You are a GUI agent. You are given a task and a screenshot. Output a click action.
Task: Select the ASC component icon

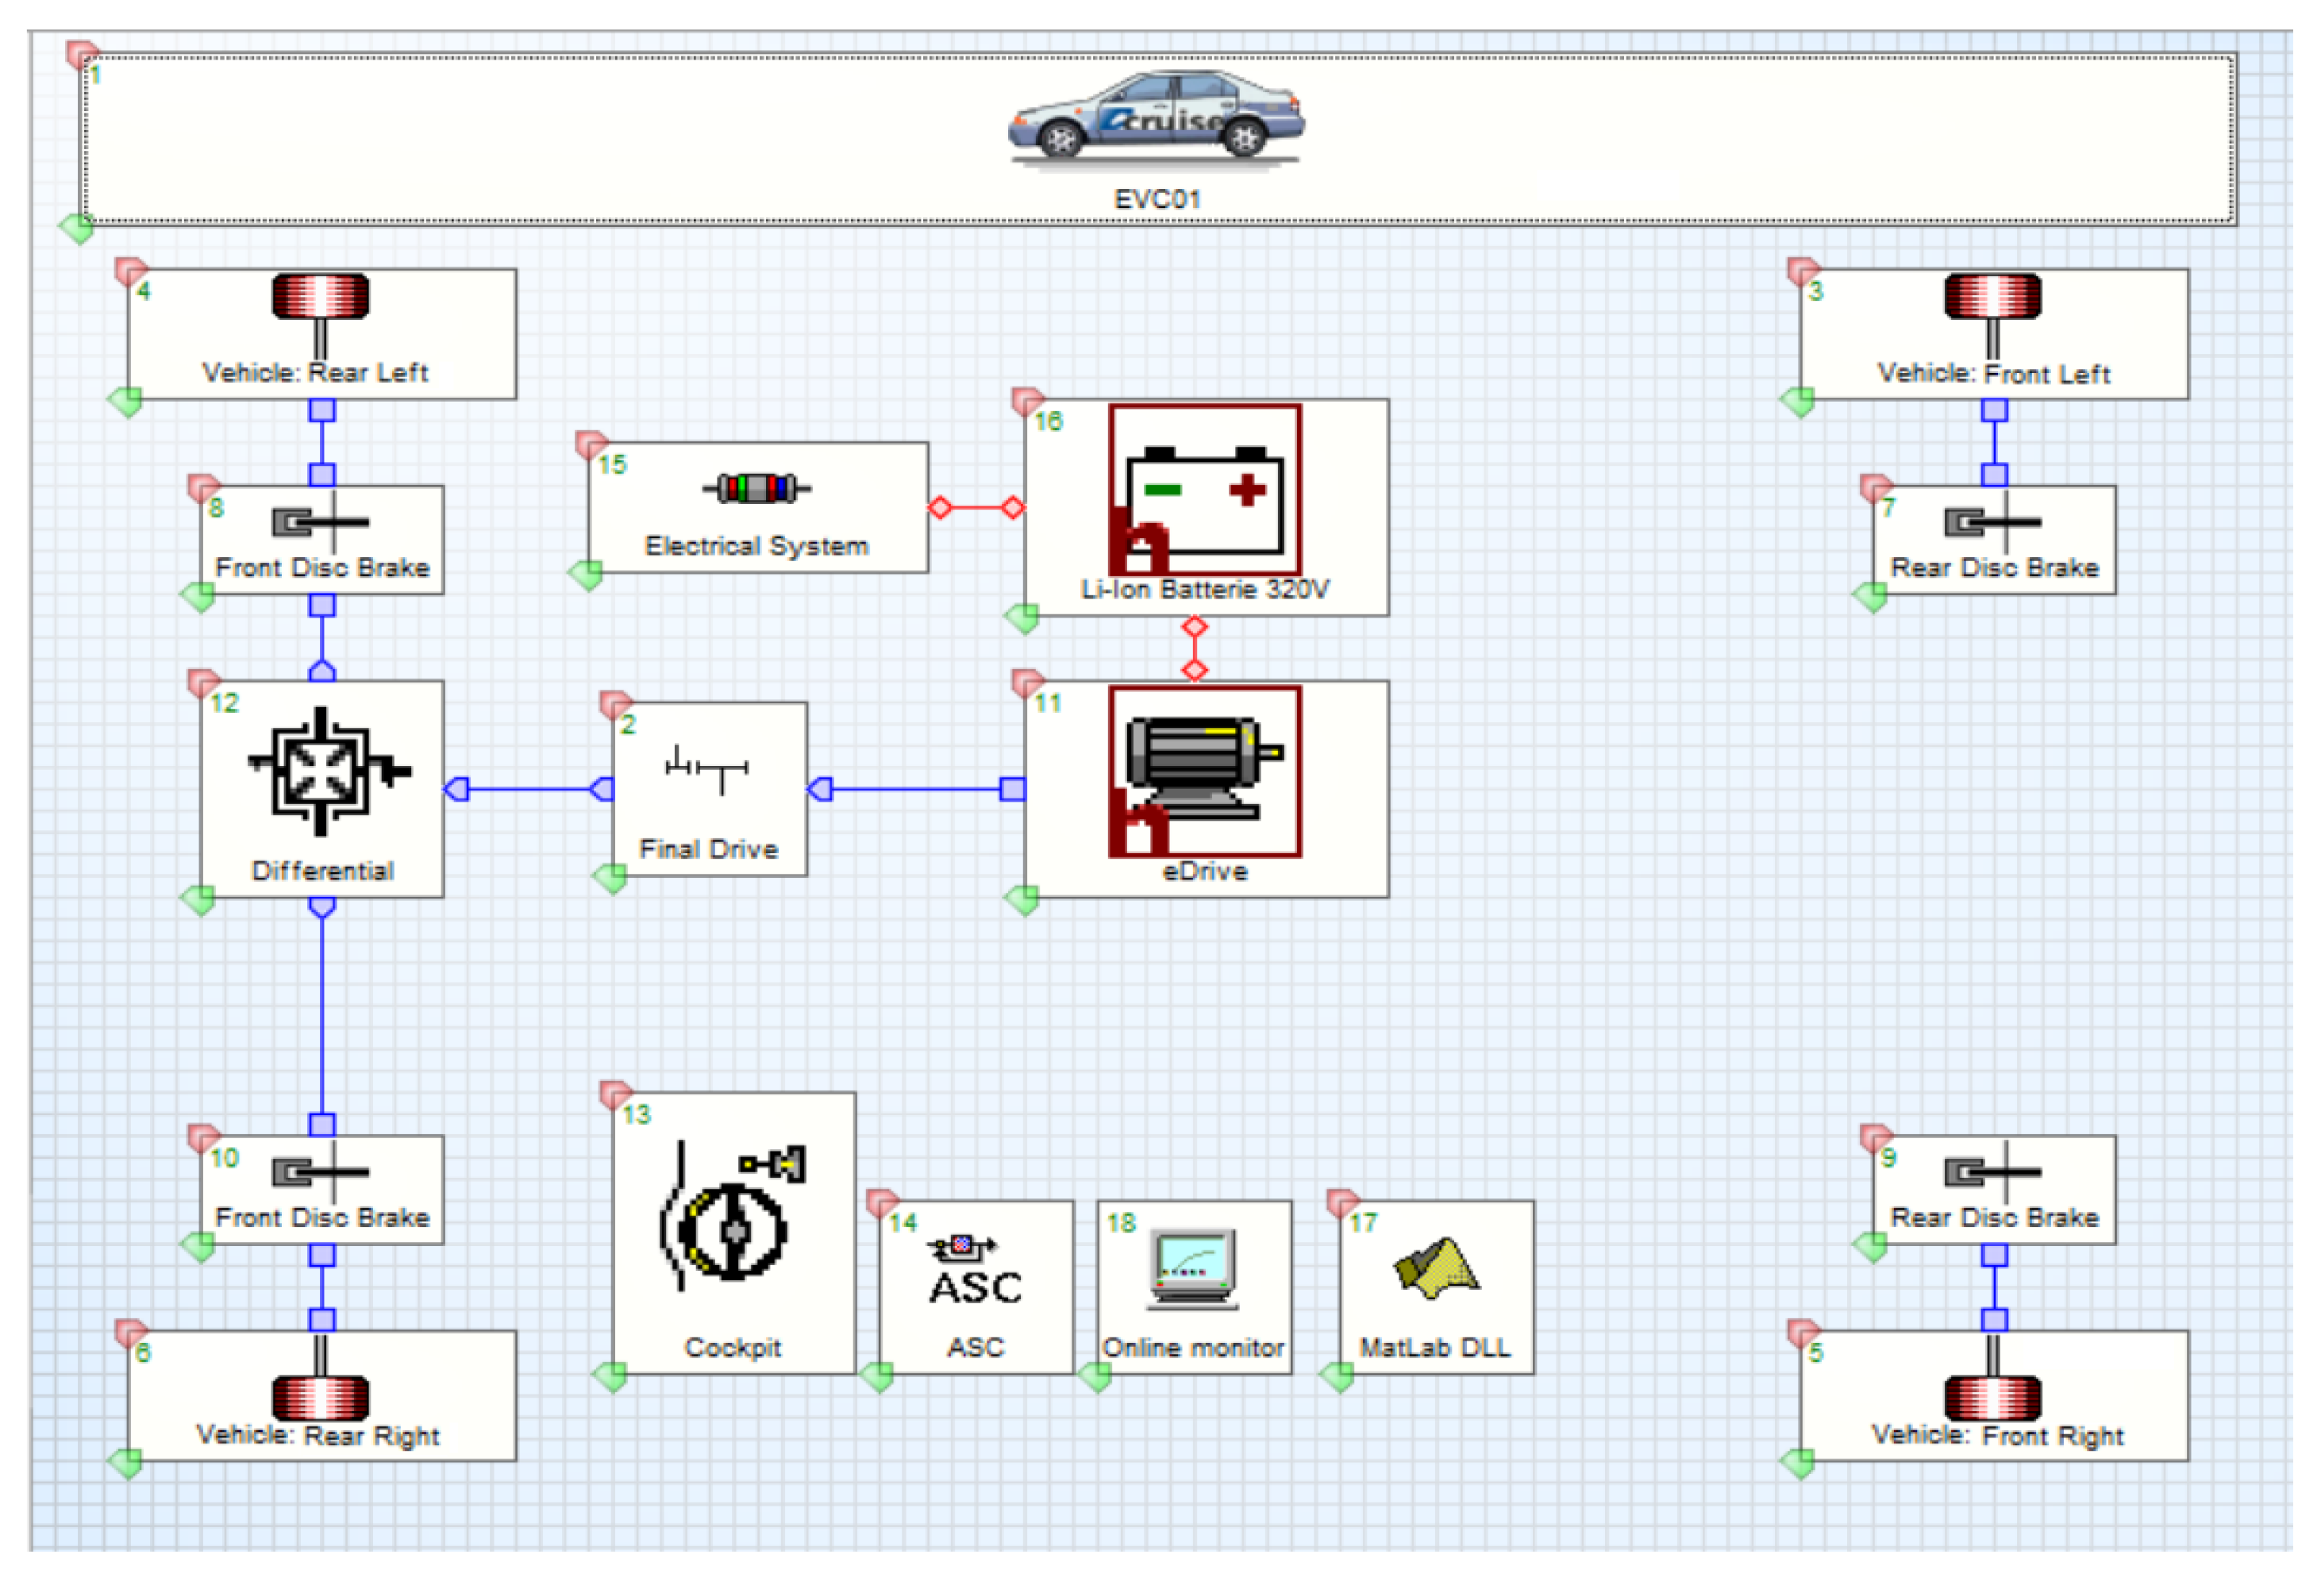(975, 1272)
